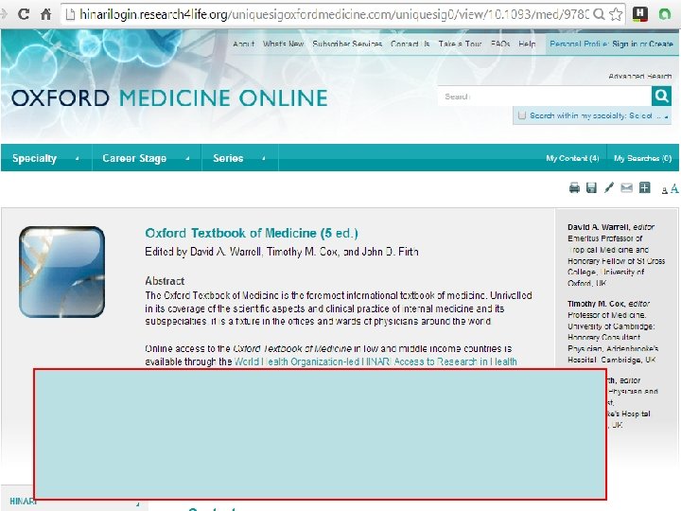The width and height of the screenshot is (681, 511).
Task: Open Take a Tour
Action: pyautogui.click(x=460, y=44)
